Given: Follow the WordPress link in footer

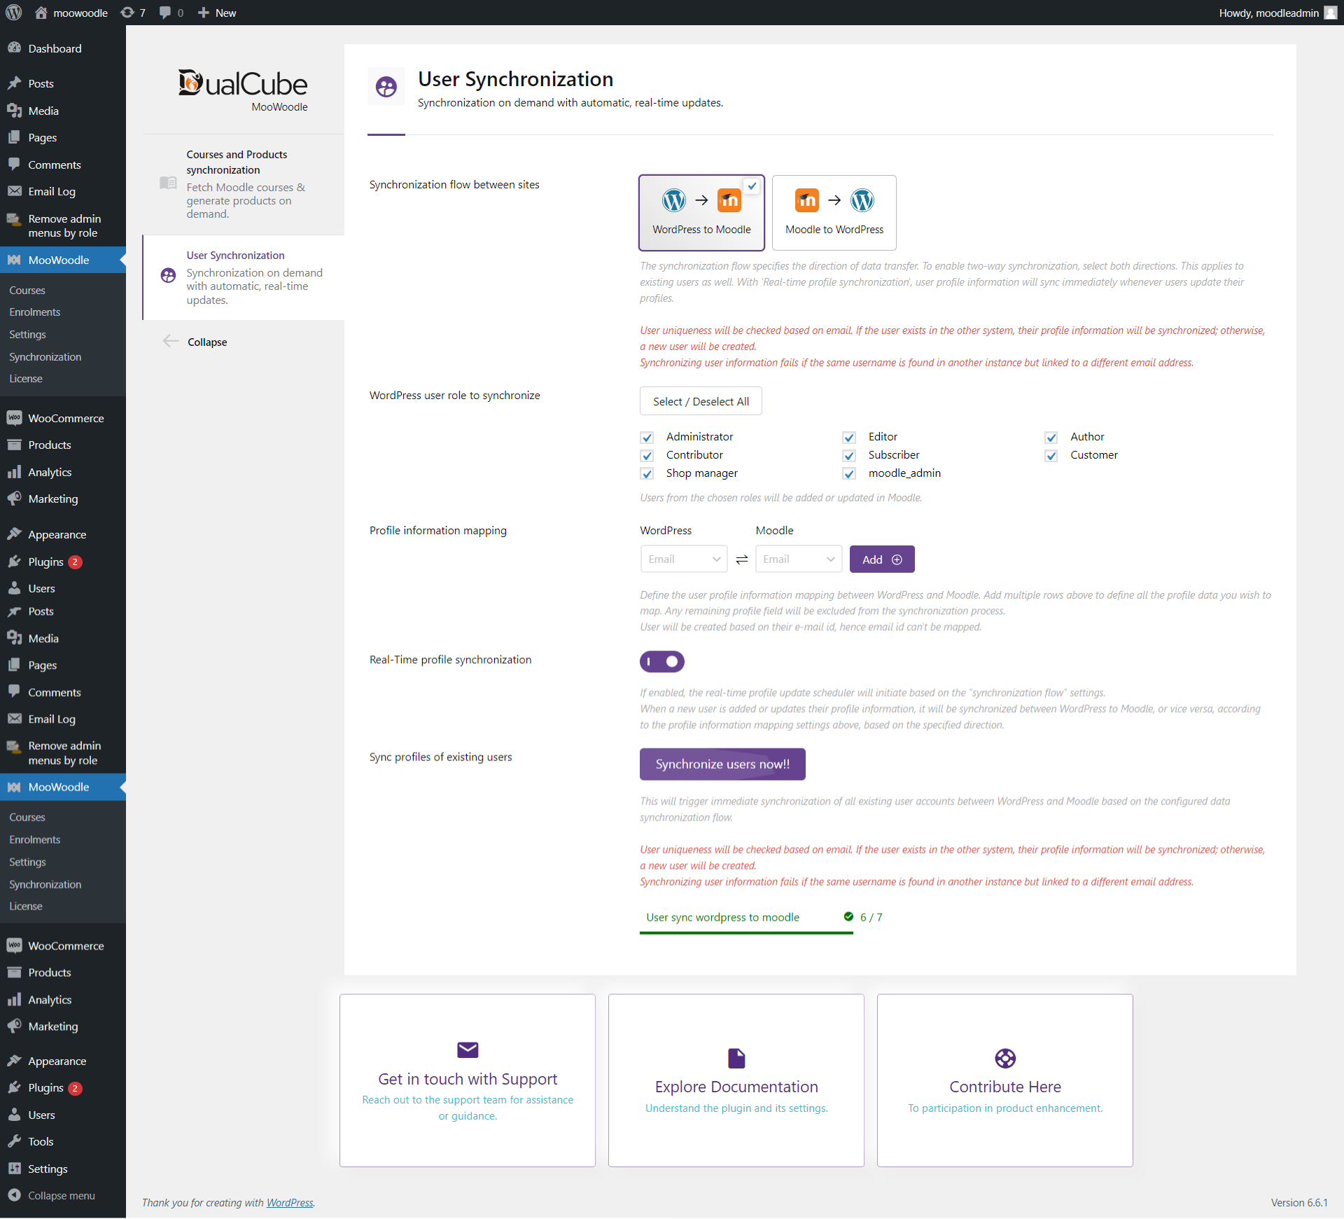Looking at the screenshot, I should click(290, 1202).
